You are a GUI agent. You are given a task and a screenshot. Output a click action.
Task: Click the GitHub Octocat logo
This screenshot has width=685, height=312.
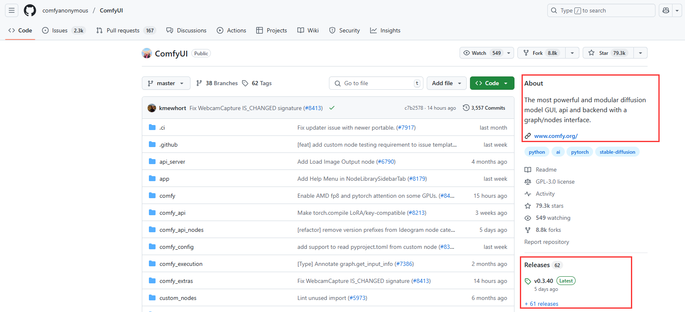[x=30, y=10]
